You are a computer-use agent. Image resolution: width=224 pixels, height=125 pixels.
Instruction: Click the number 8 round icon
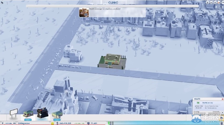click(207, 3)
